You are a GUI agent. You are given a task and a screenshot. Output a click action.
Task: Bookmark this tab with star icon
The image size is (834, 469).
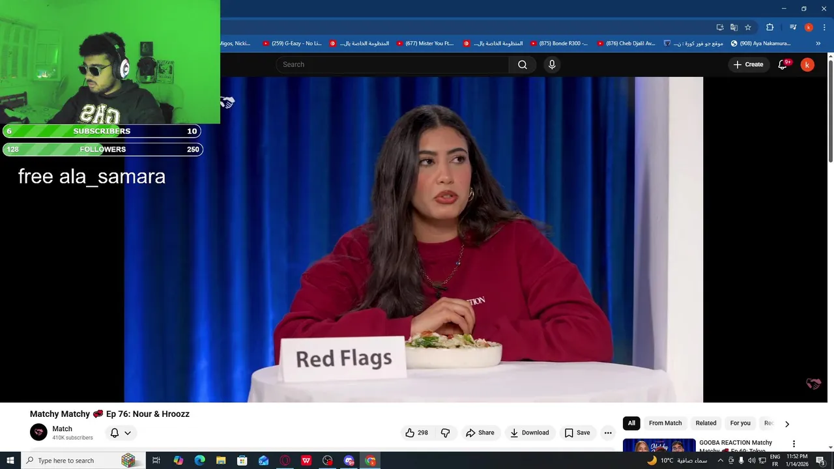click(748, 27)
